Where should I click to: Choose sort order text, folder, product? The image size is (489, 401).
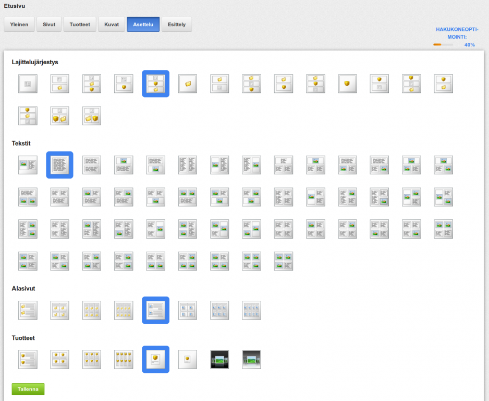(92, 84)
